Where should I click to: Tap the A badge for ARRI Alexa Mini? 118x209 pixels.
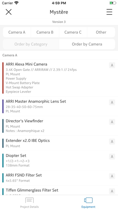point(112,65)
